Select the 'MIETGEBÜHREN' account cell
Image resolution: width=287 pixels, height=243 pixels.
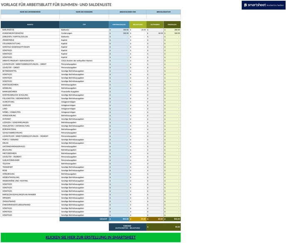click(30, 153)
